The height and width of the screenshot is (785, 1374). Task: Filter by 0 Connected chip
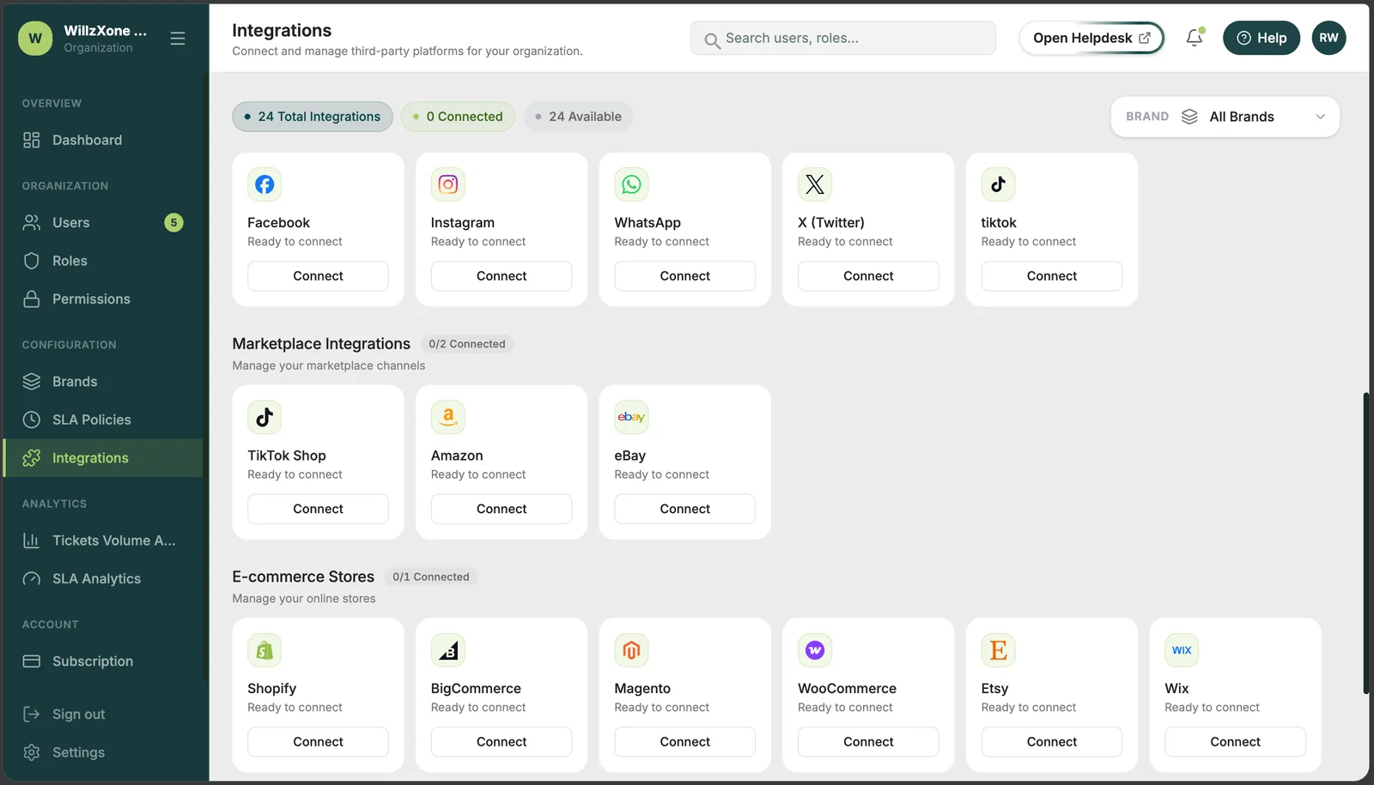coord(458,117)
